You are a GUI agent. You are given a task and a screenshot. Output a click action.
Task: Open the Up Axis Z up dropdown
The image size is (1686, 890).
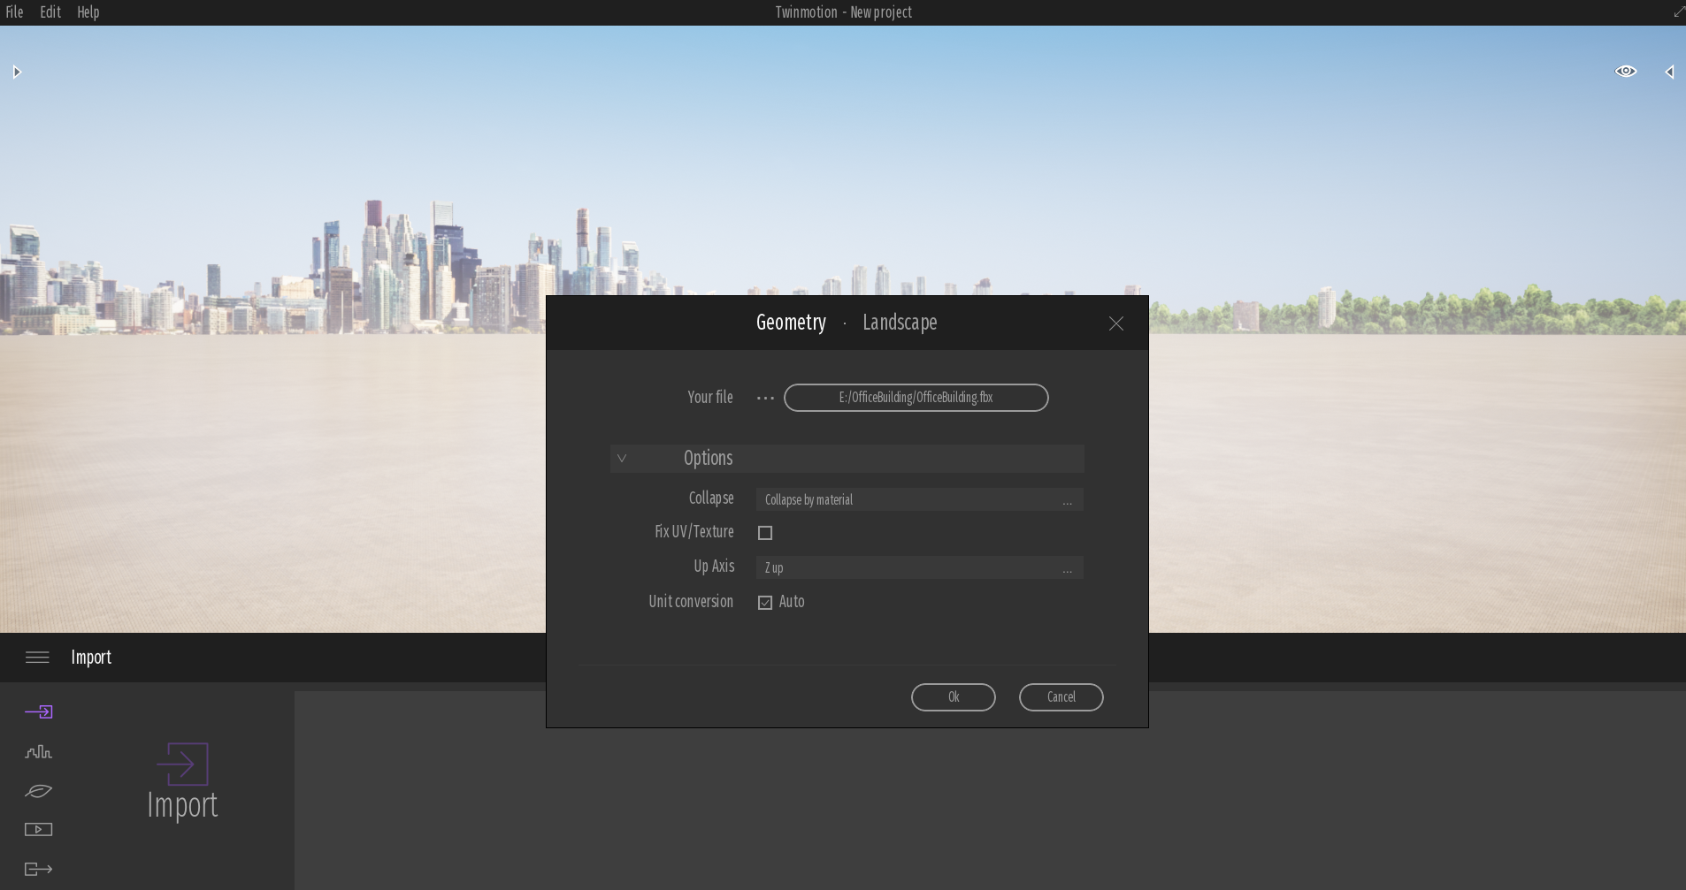pos(919,567)
